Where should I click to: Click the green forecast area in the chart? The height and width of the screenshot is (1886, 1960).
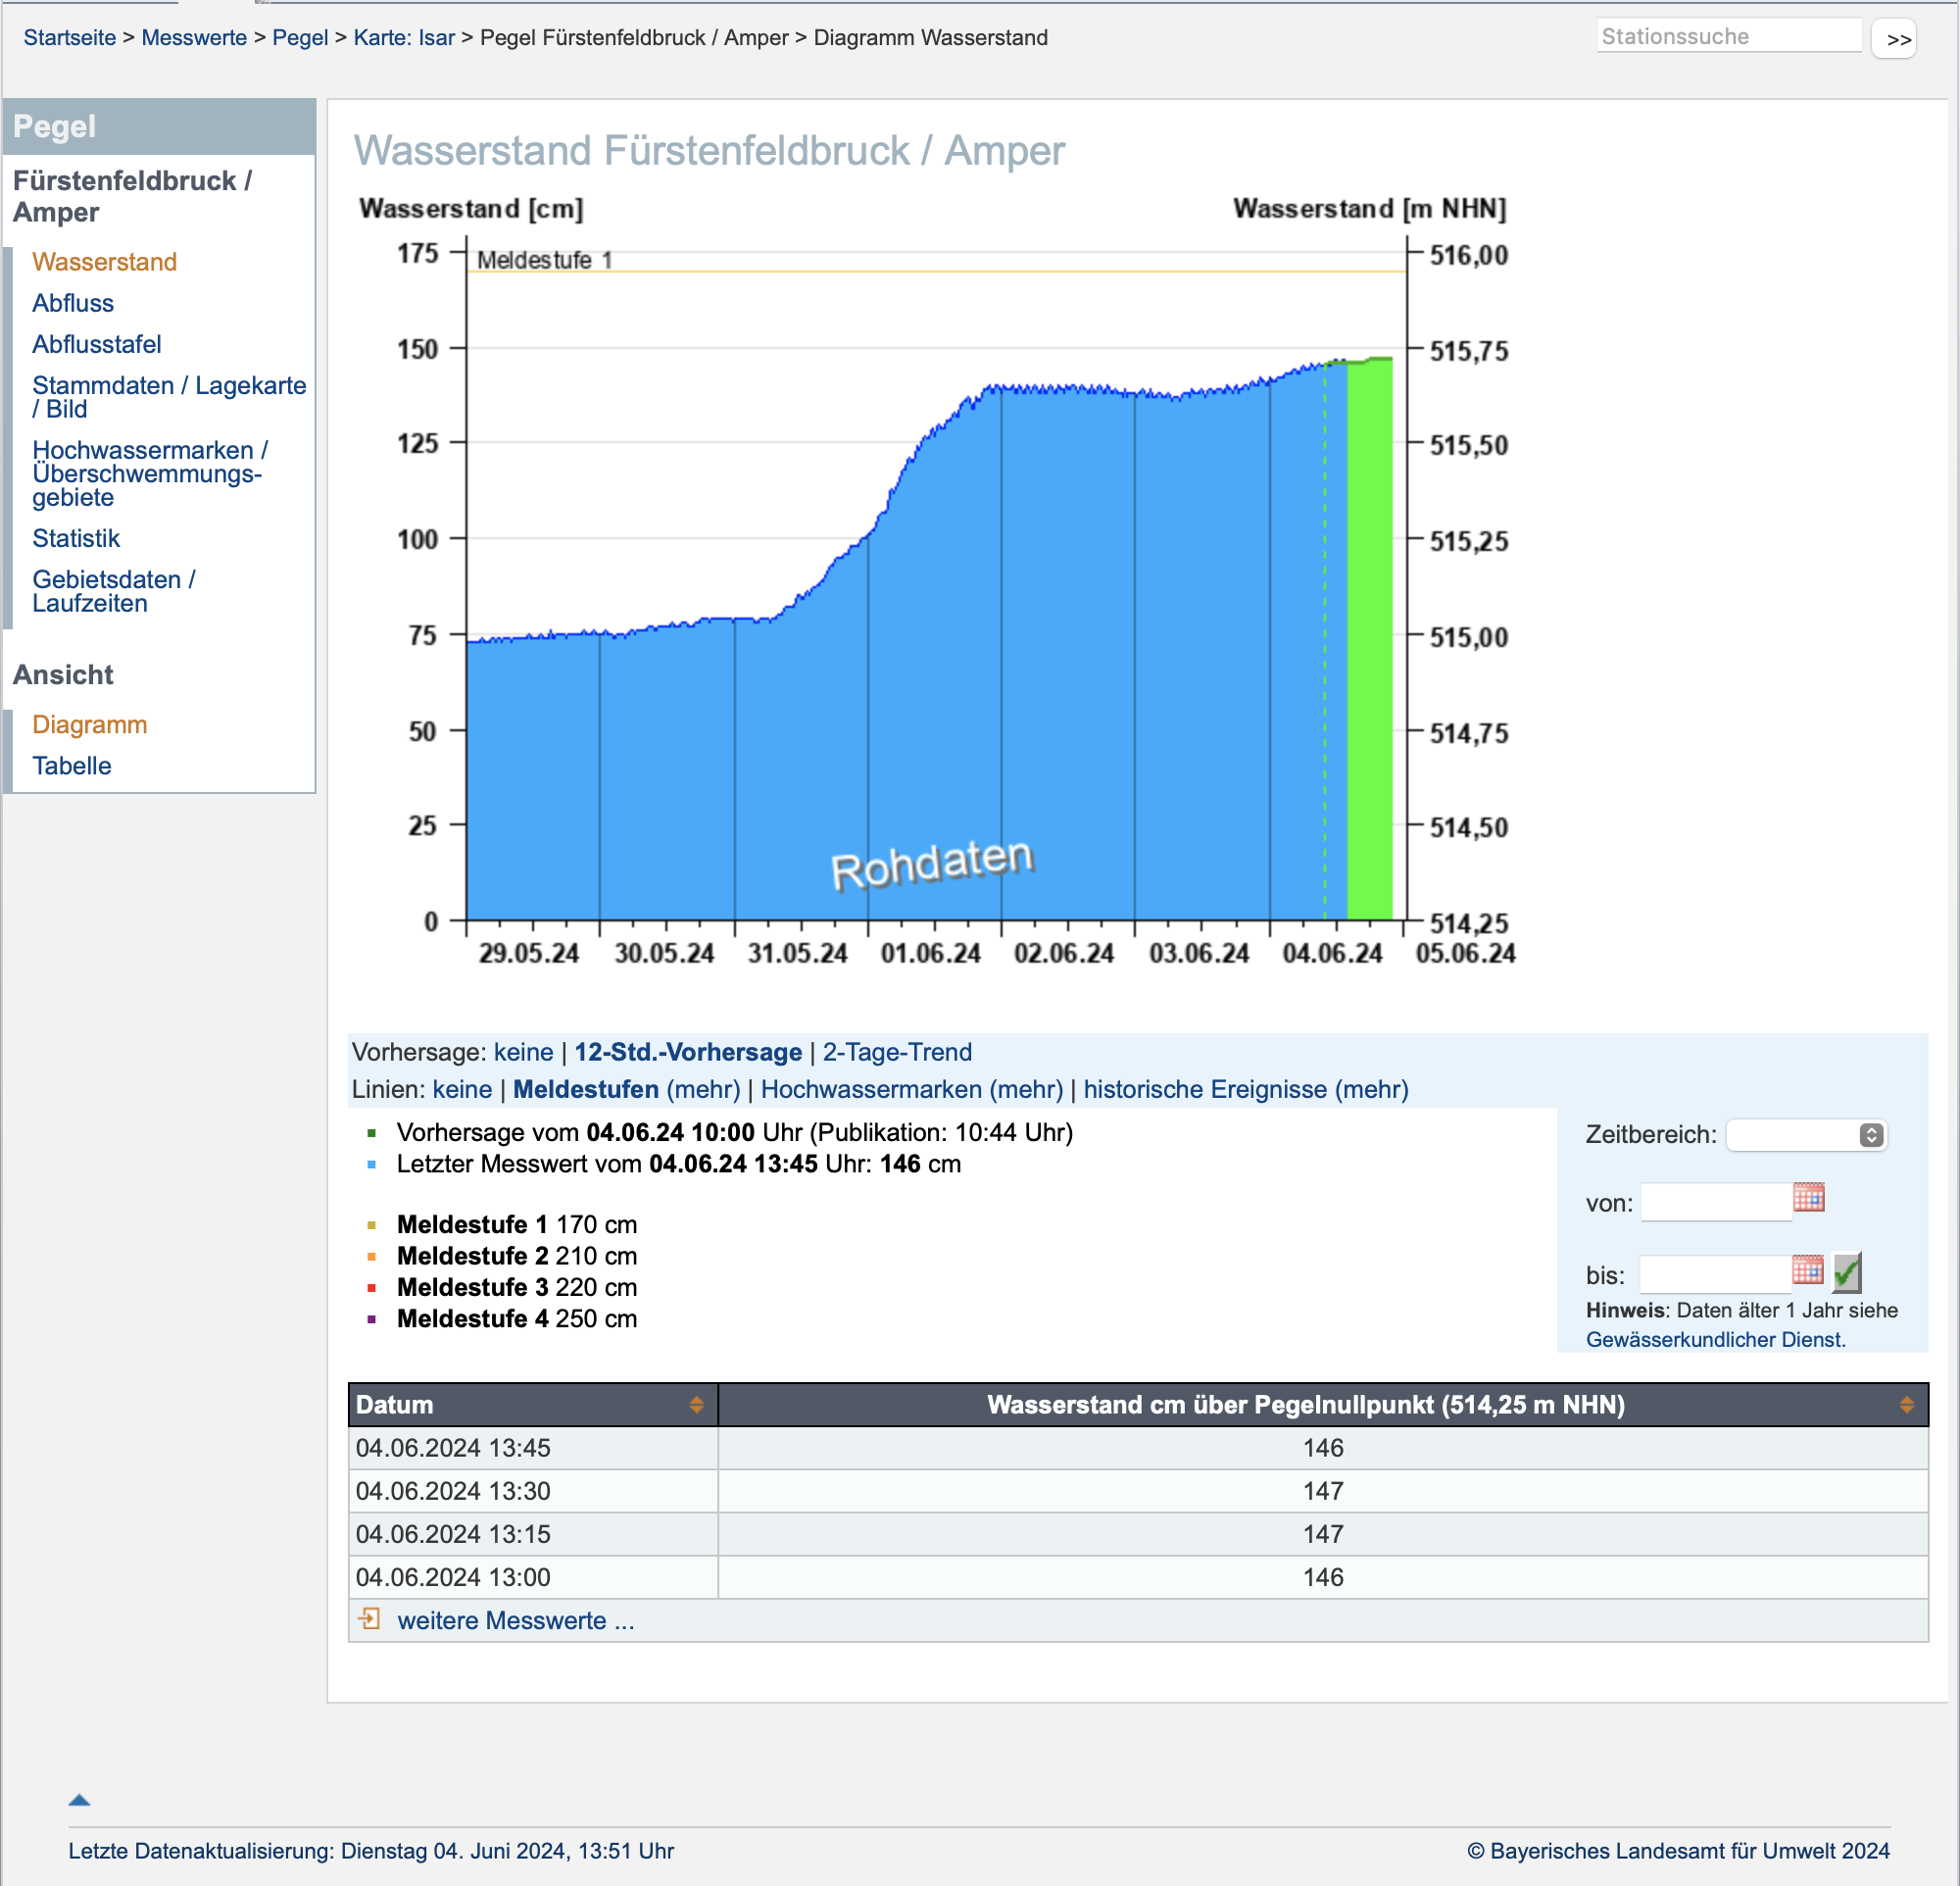tap(1369, 640)
